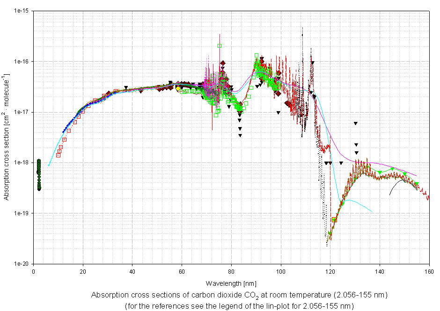Click the yellow diamond marker near 58 nm
The width and height of the screenshot is (440, 311).
(178, 88)
